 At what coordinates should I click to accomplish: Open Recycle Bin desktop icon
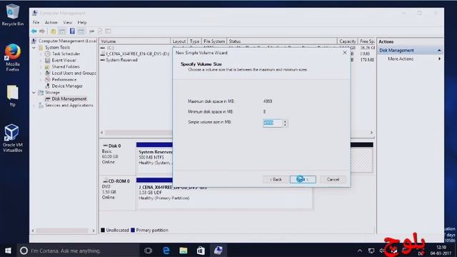[x=13, y=15]
